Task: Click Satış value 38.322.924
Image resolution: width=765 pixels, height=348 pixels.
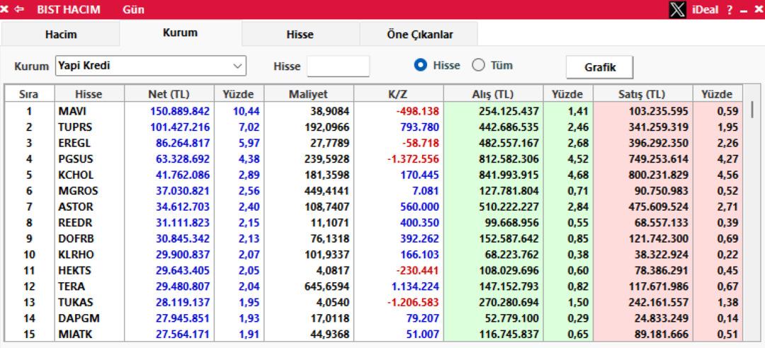Action: pyautogui.click(x=661, y=255)
